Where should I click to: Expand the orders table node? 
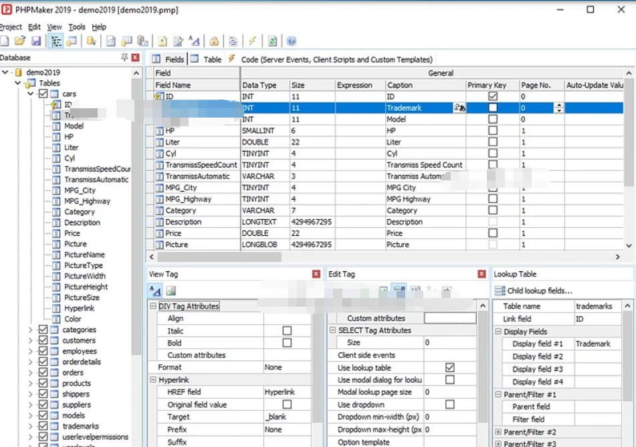(31, 372)
